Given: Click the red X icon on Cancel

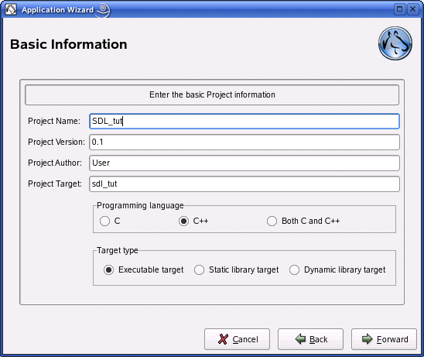Looking at the screenshot, I should pos(223,339).
